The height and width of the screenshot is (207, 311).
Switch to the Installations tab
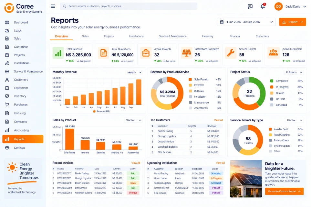point(136,36)
